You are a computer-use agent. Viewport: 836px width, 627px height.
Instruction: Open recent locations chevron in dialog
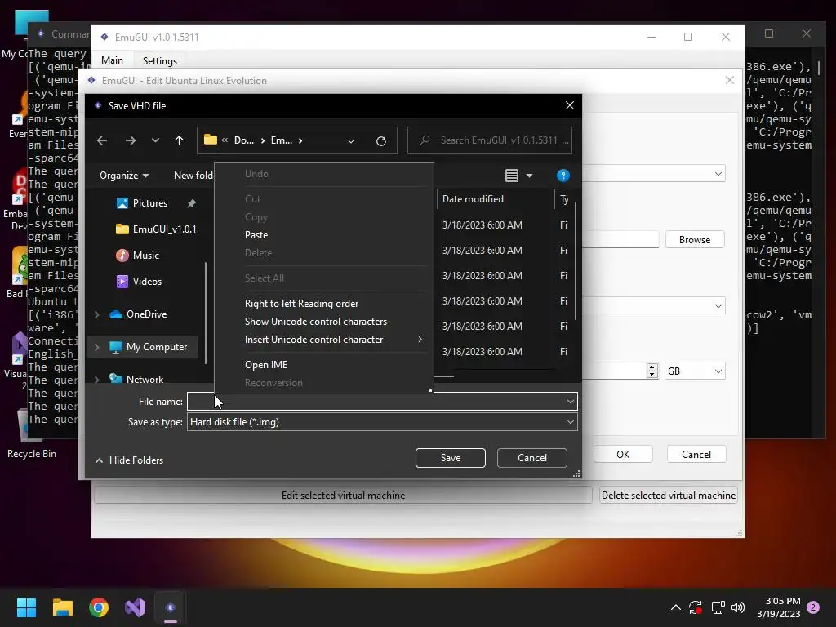click(x=155, y=140)
